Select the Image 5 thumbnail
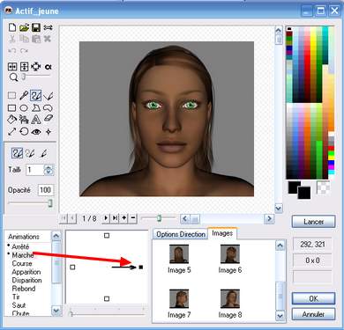Viewport: 344px width, 330px height. [x=179, y=254]
